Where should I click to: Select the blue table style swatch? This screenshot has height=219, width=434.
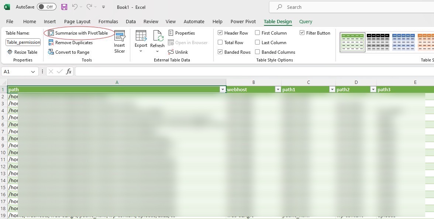click(x=403, y=42)
